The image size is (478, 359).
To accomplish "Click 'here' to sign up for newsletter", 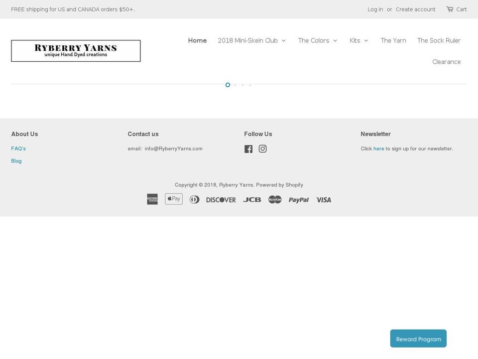I will click(378, 149).
